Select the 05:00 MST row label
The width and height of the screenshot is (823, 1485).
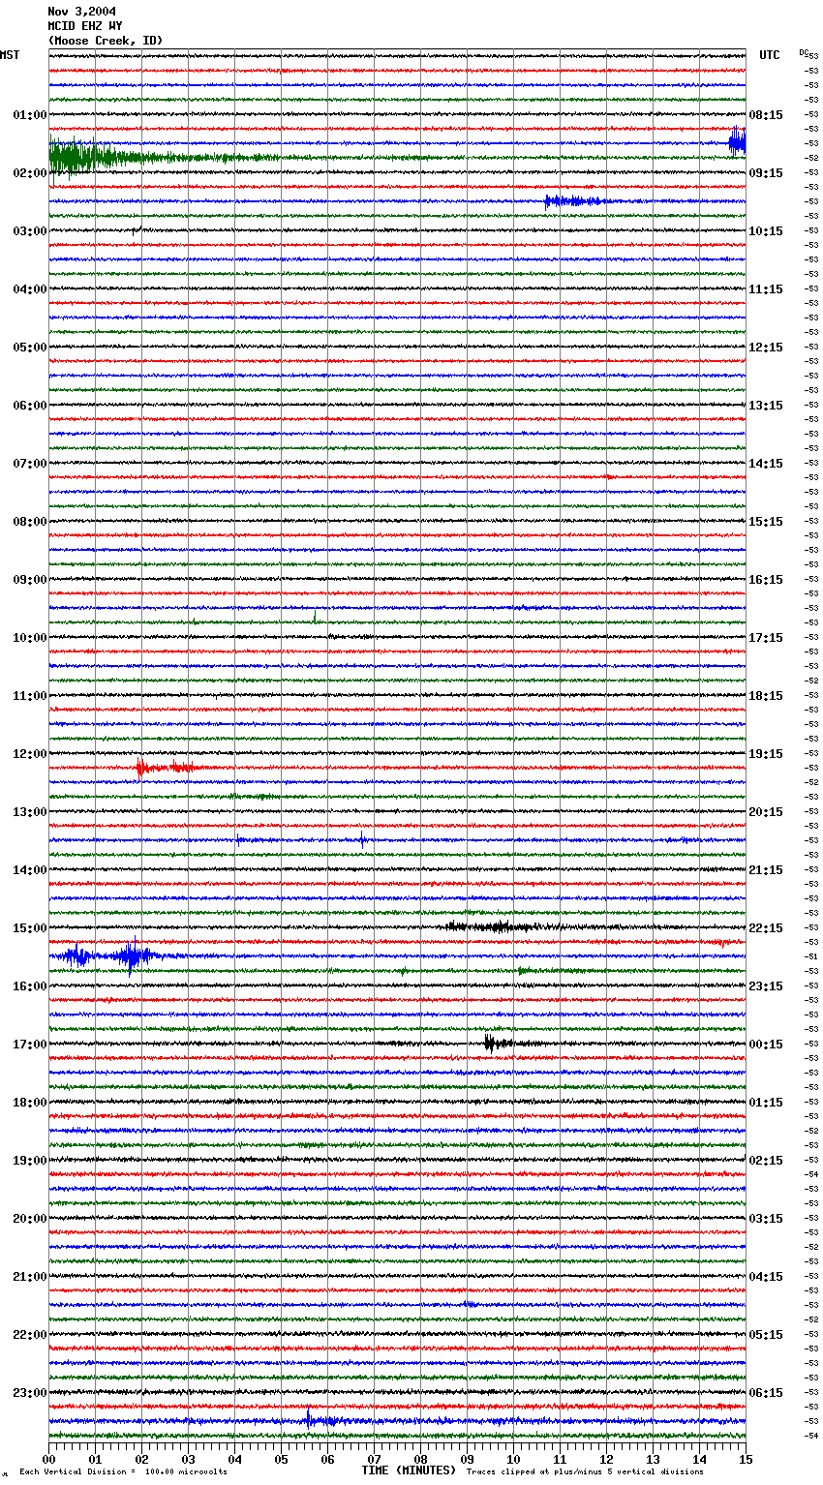30,348
